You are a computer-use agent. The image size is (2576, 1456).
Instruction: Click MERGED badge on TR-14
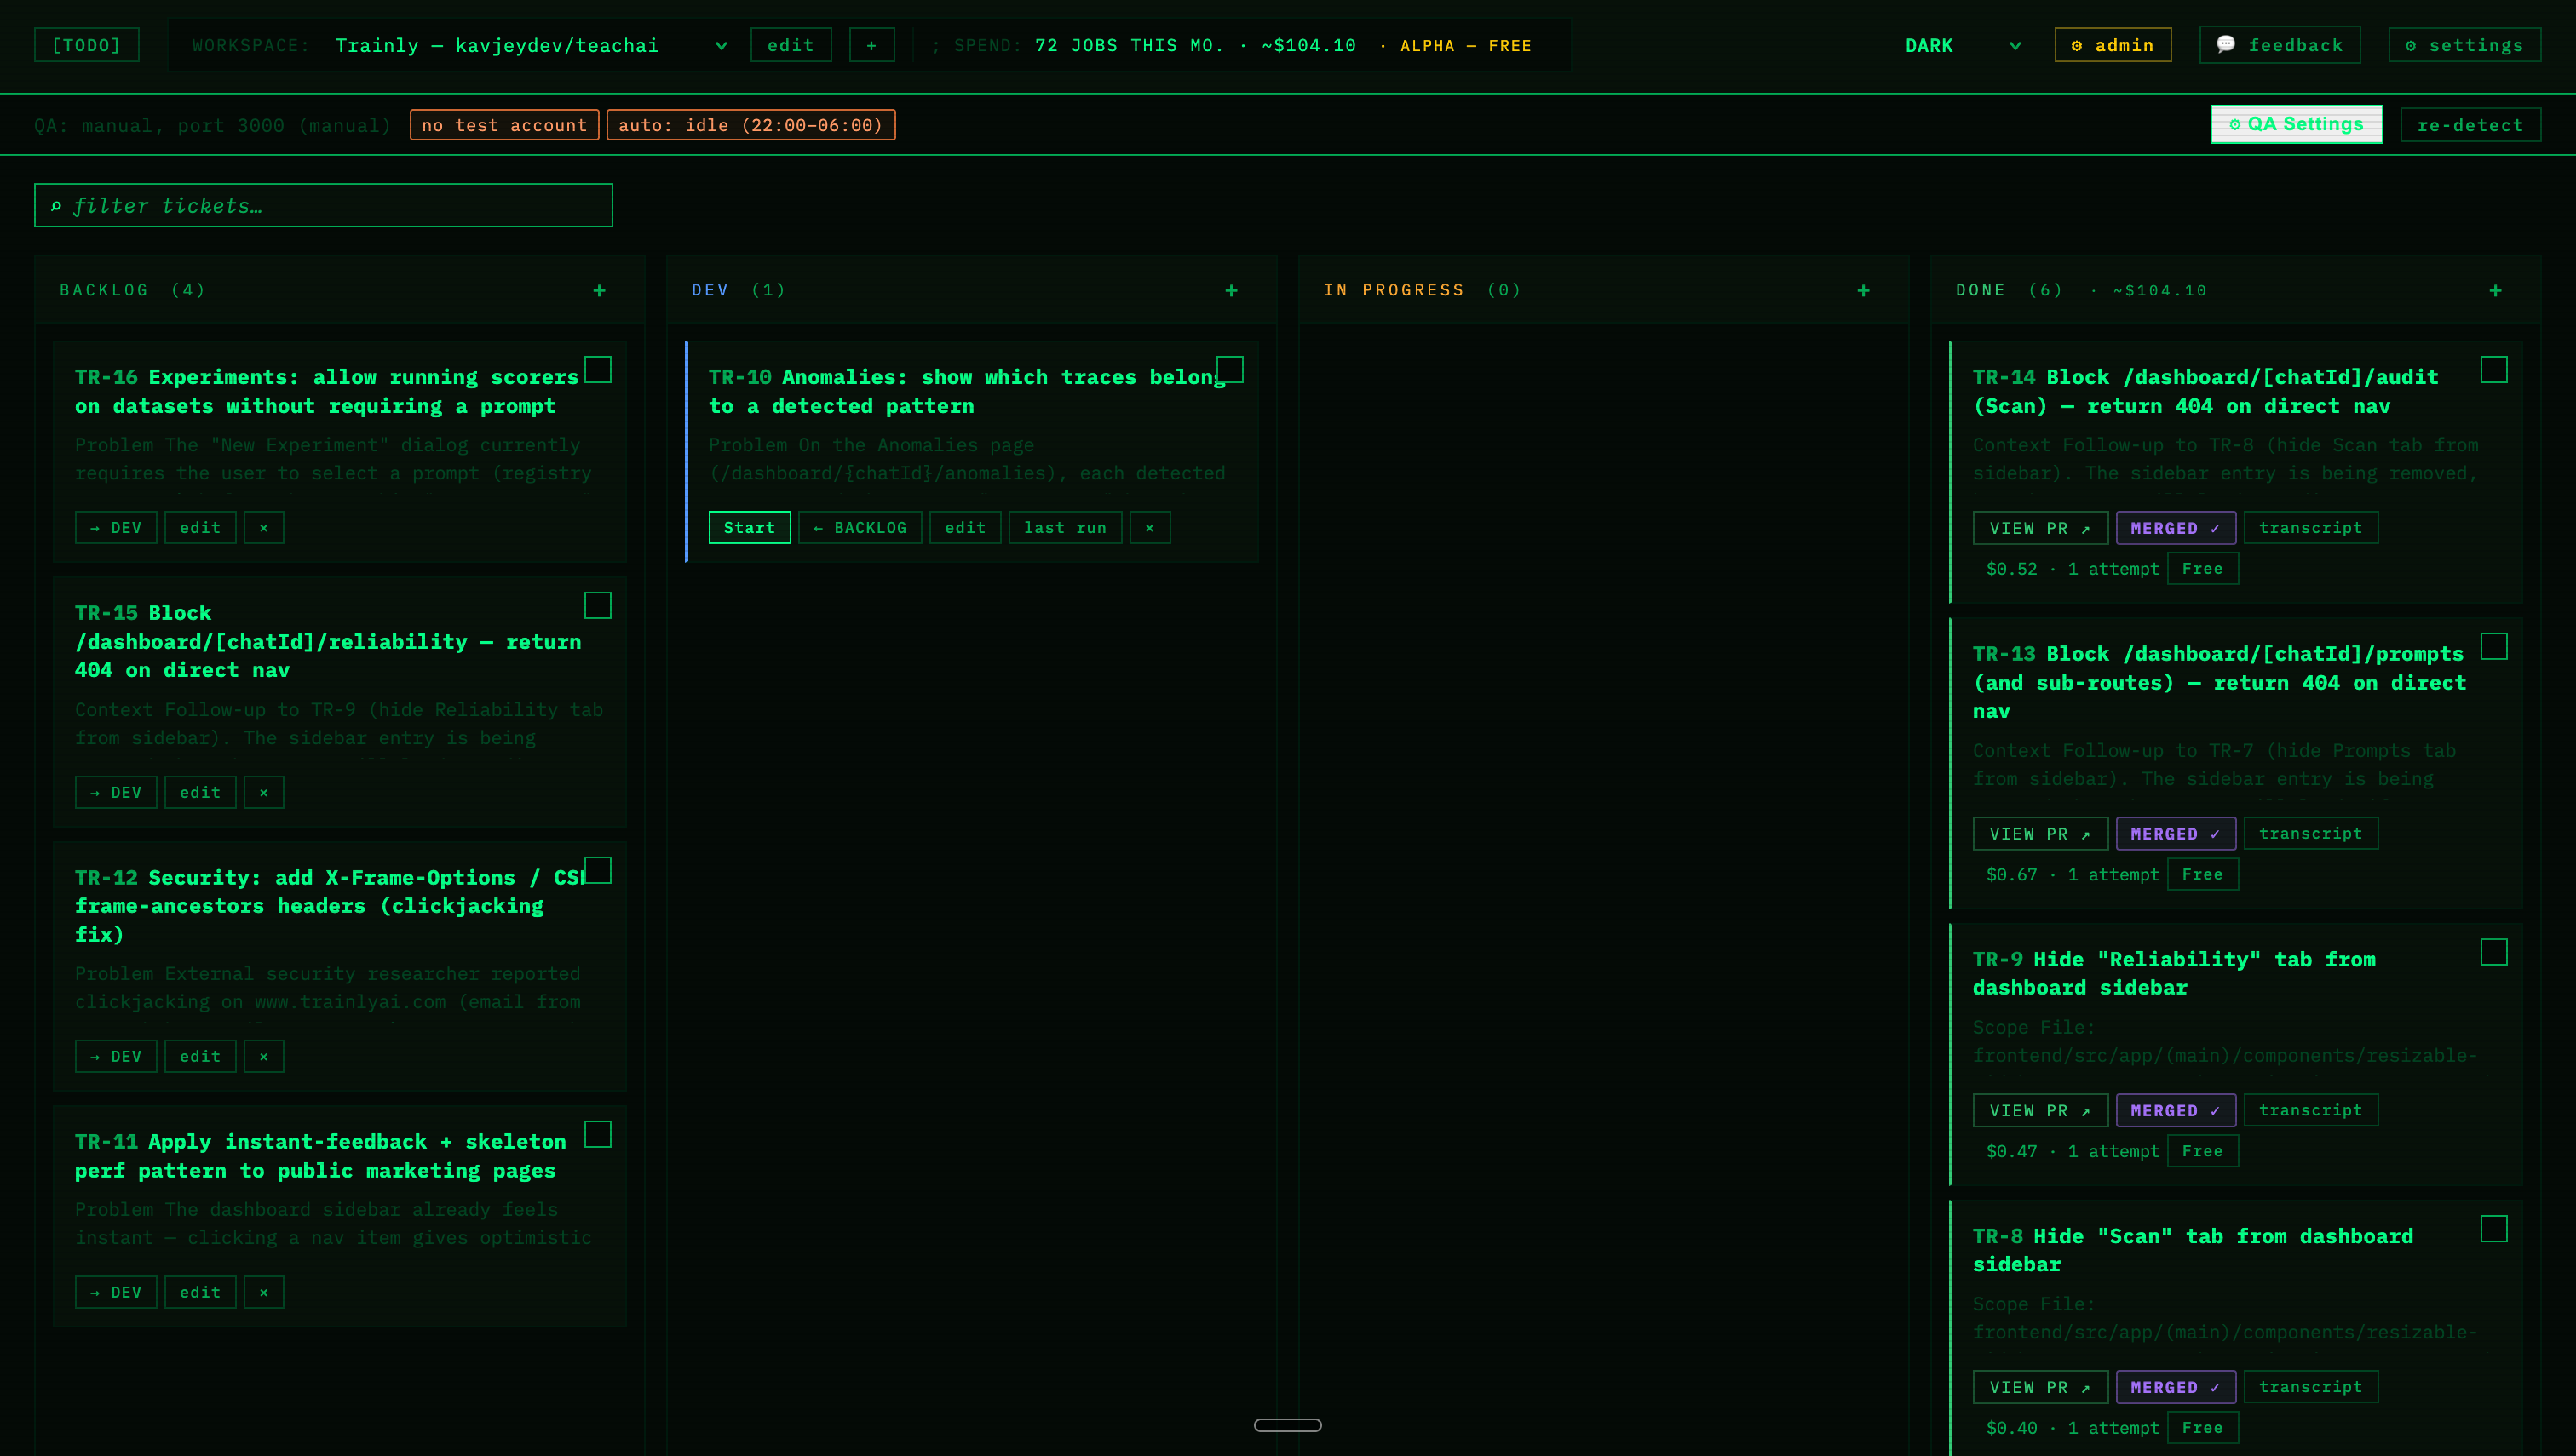click(2176, 528)
